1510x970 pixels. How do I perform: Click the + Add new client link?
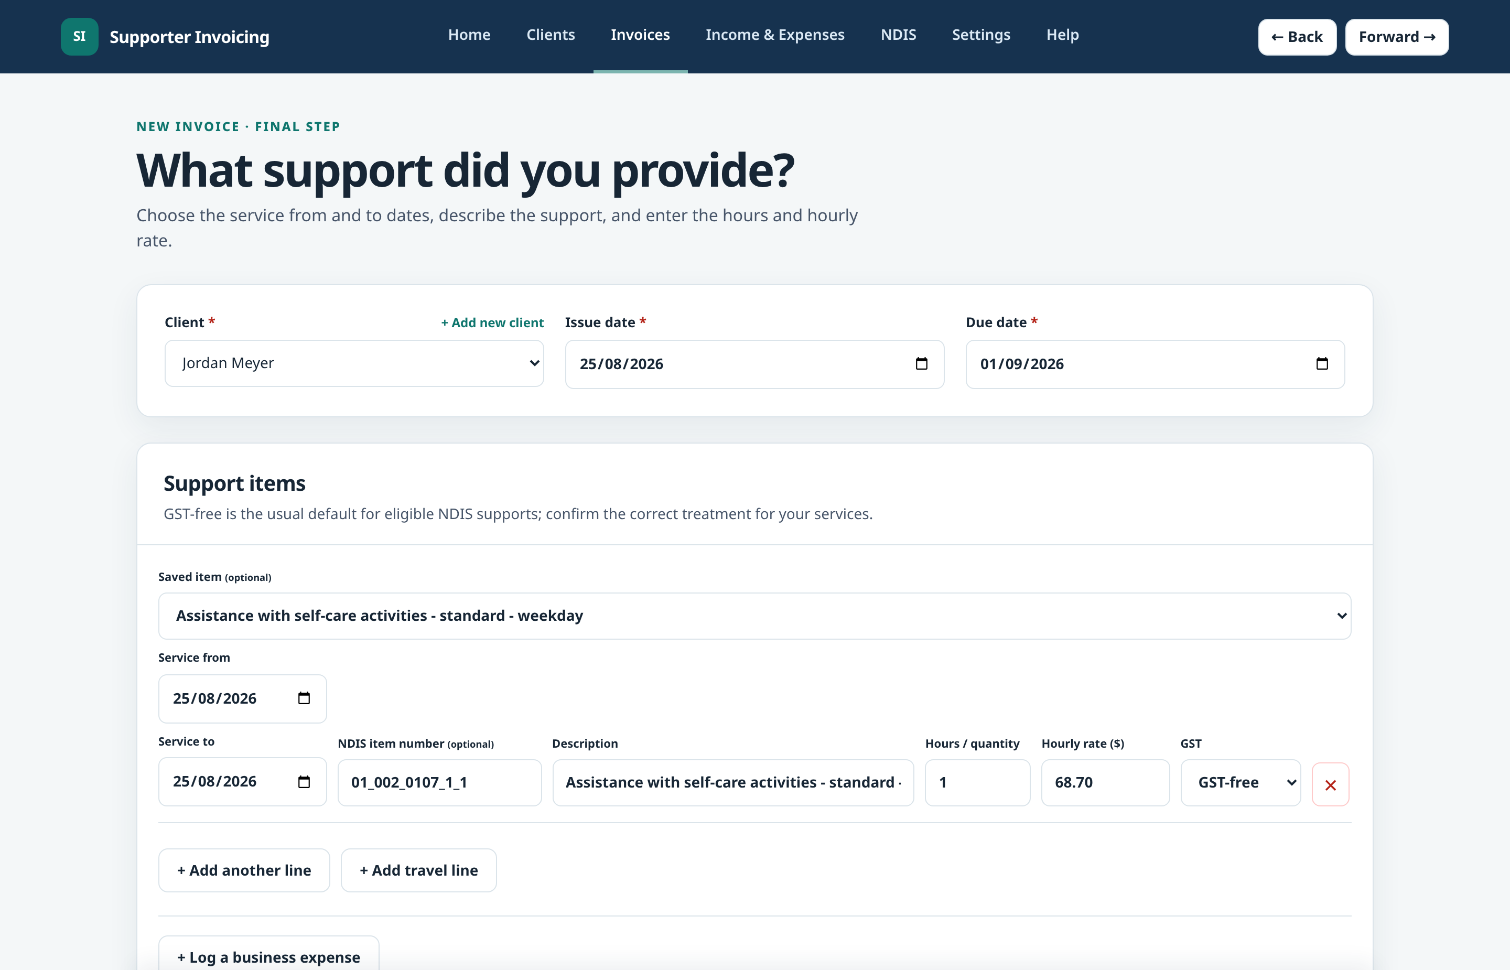492,322
